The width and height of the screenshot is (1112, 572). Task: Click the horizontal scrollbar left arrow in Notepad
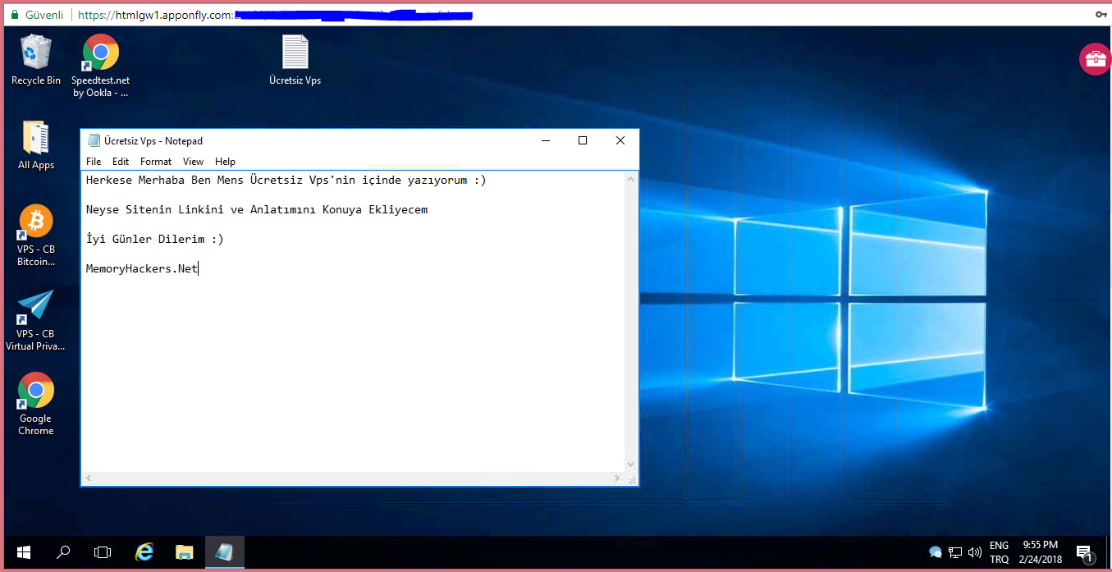[89, 478]
